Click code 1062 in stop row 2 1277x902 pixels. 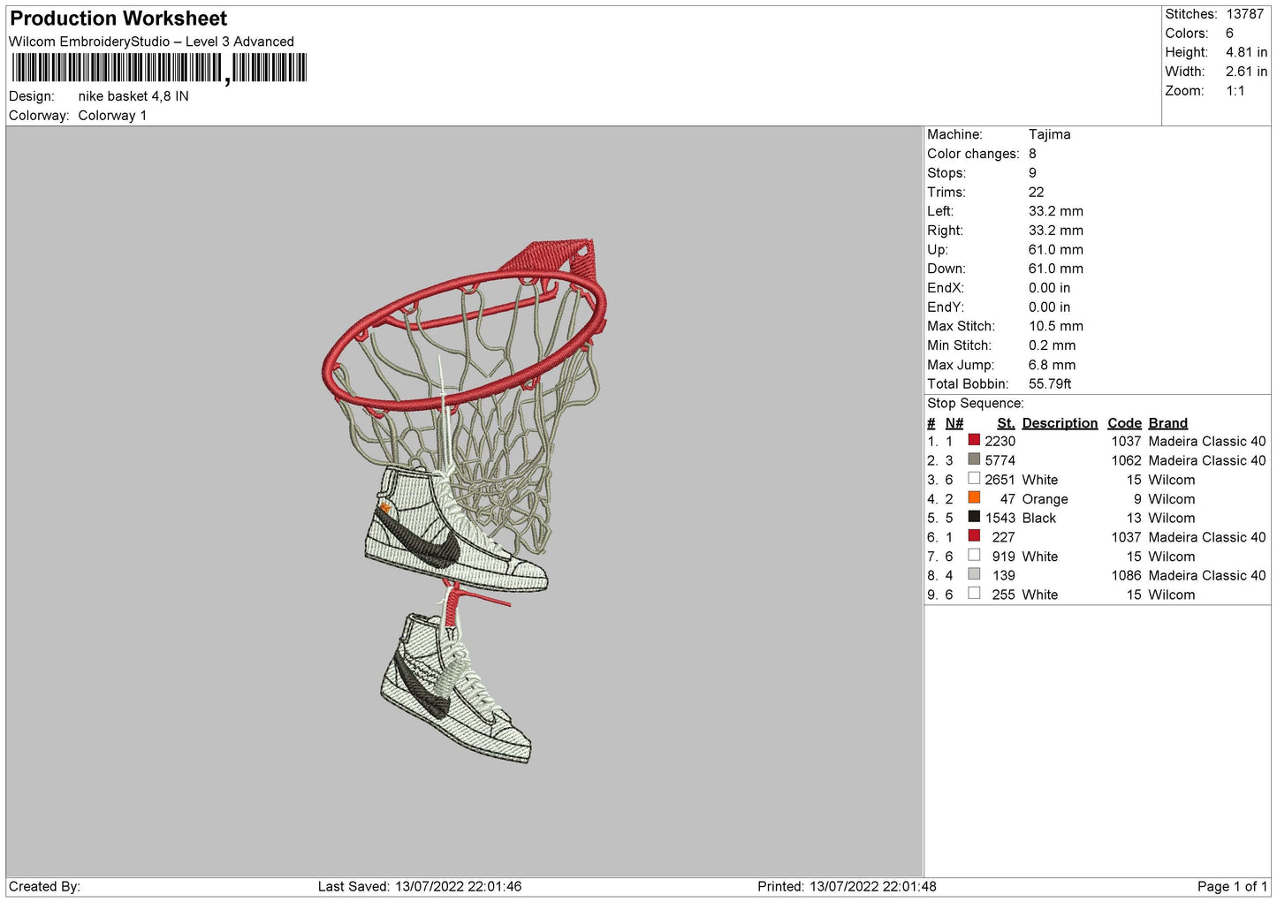(x=1126, y=461)
